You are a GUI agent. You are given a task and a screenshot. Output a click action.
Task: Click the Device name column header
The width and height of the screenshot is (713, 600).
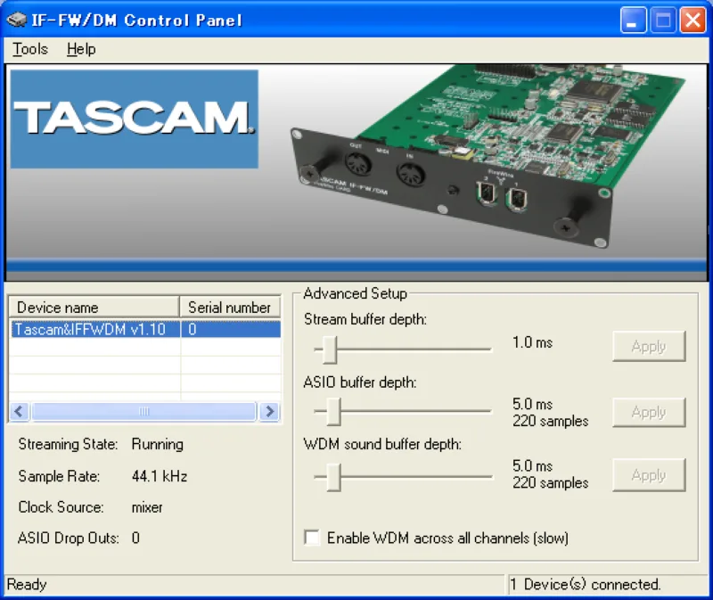tap(94, 307)
